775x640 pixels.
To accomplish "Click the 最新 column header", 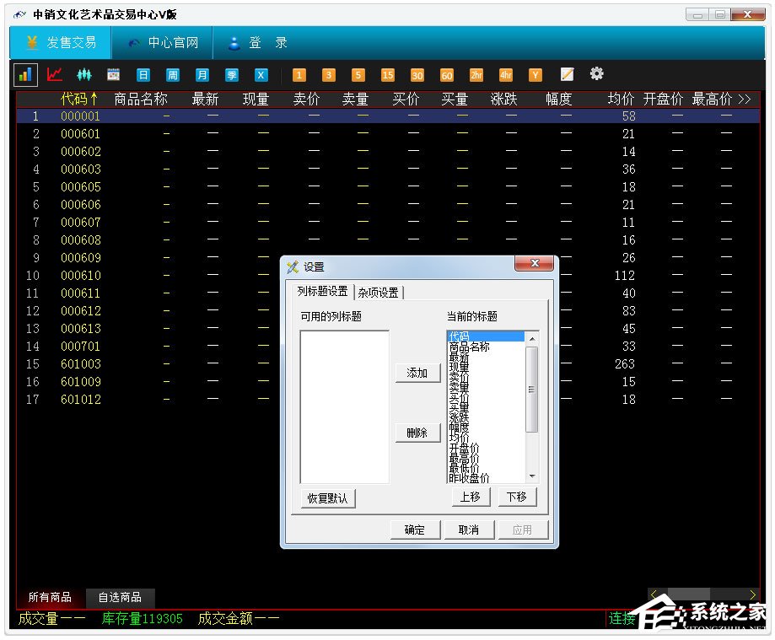I will point(205,99).
